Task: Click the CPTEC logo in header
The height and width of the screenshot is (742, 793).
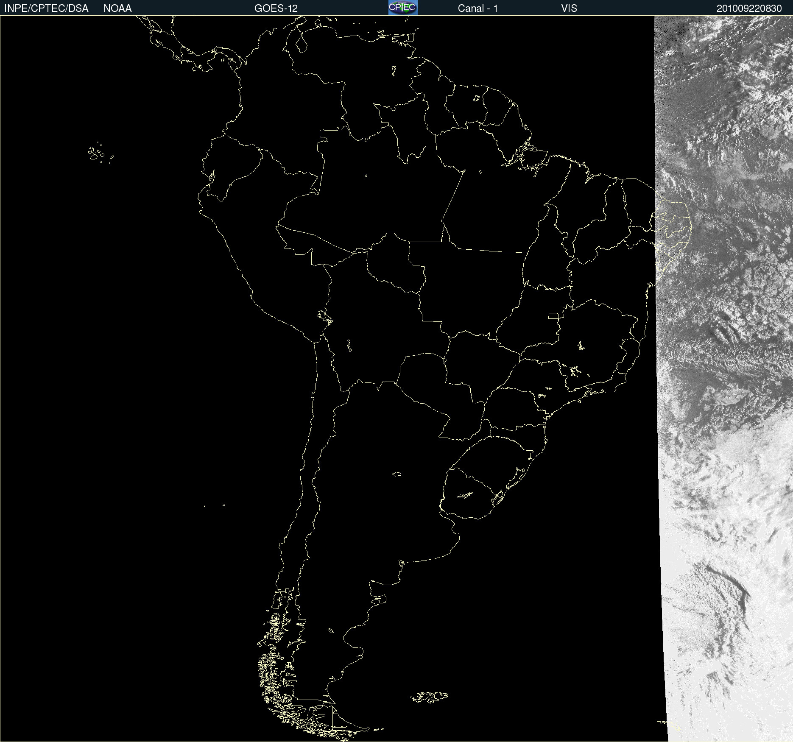Action: tap(403, 8)
